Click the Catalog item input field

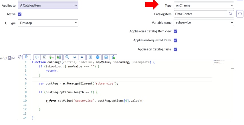click(200, 14)
